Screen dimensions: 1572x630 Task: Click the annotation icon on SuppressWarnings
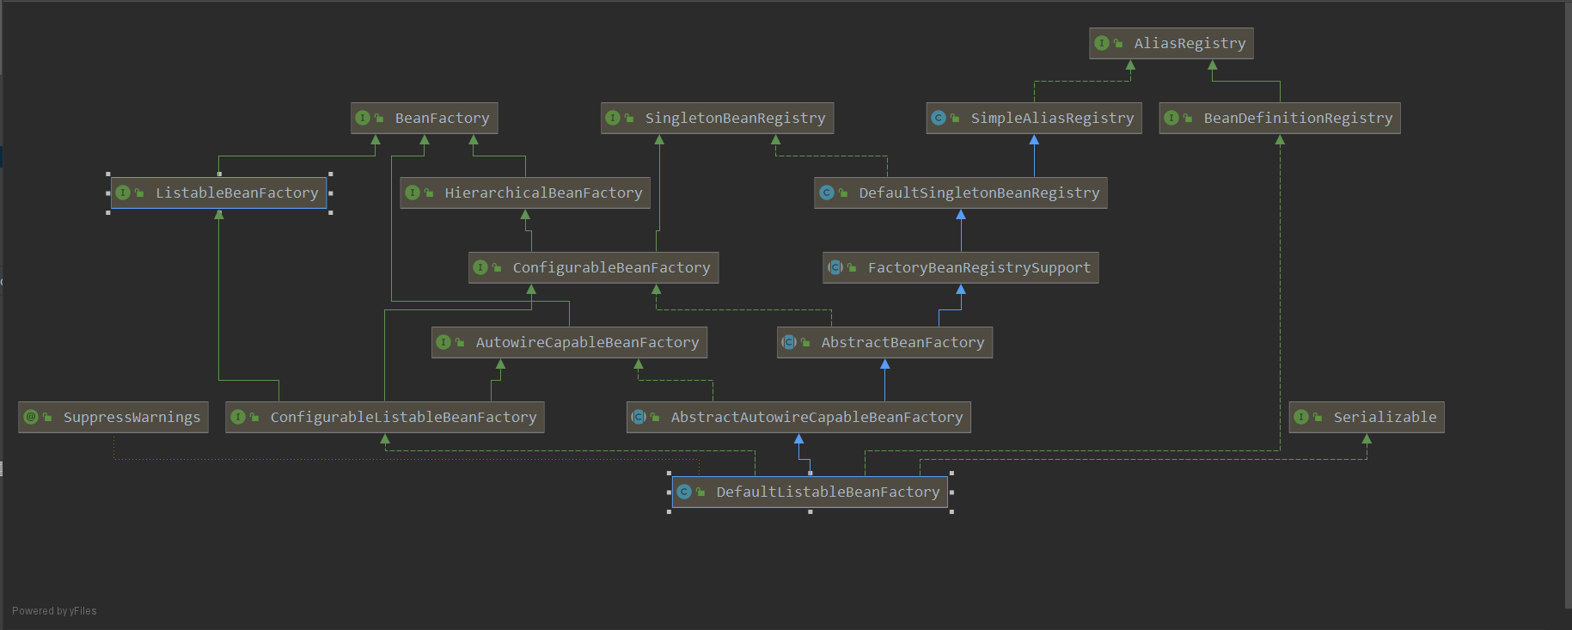click(31, 417)
